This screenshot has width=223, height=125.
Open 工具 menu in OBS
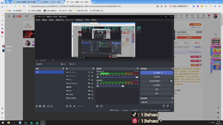(87, 20)
